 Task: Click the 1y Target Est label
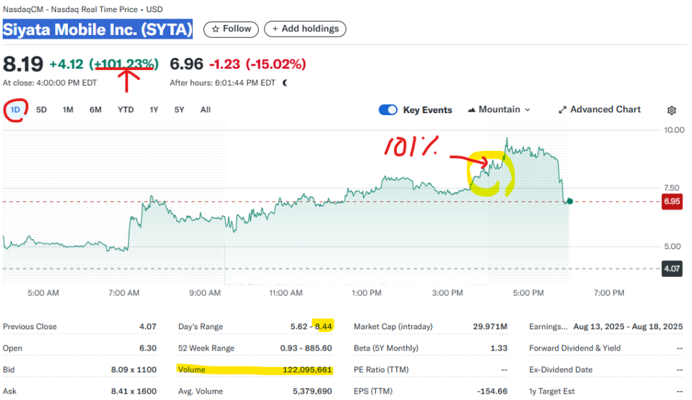click(x=552, y=391)
